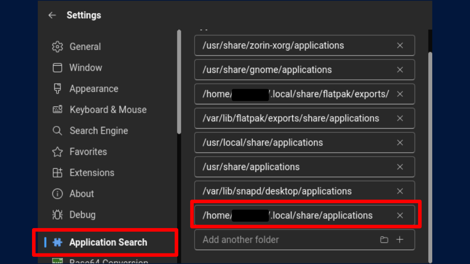This screenshot has width=470, height=264.
Task: Click the Search Engine magnifier icon
Action: pos(57,131)
